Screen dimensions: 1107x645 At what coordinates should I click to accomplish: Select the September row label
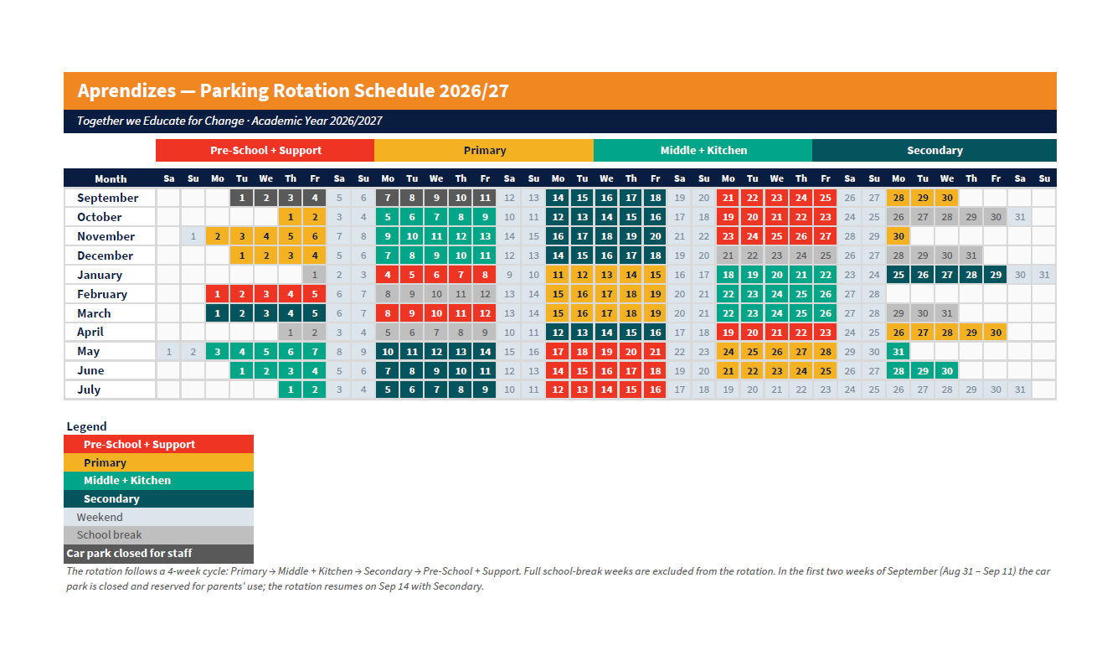coord(111,198)
